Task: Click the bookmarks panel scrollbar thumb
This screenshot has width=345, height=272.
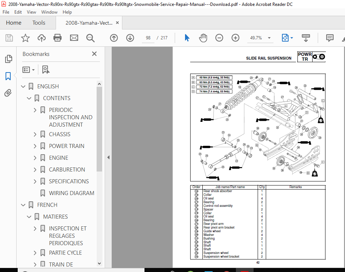Action: pyautogui.click(x=99, y=129)
